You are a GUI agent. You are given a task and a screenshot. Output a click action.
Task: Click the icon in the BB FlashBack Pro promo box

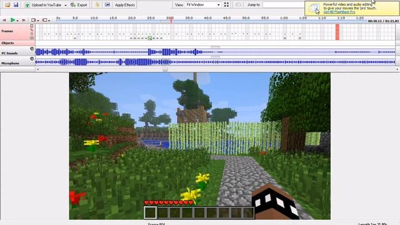coord(314,8)
